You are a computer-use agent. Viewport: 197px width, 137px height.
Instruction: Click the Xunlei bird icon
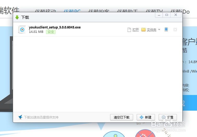20,117
